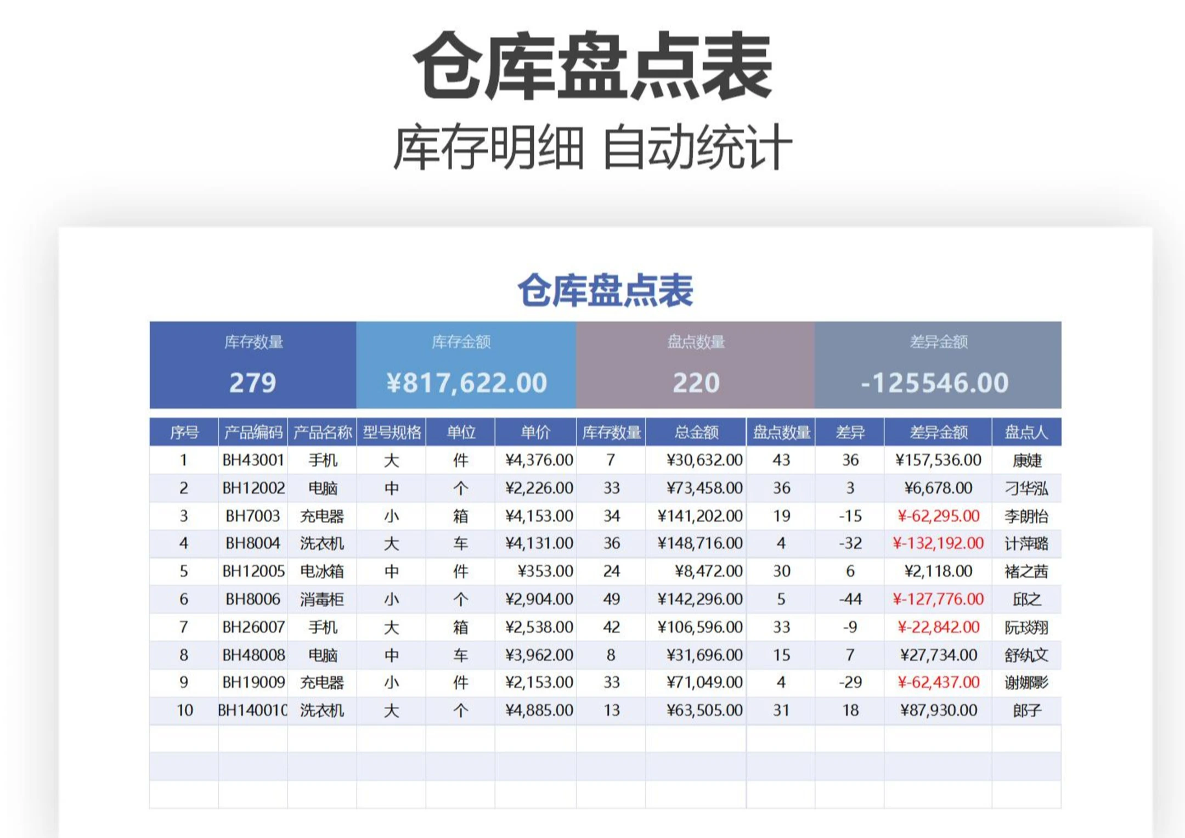1185x838 pixels.
Task: Click the 产品名称 column header
Action: pyautogui.click(x=322, y=432)
